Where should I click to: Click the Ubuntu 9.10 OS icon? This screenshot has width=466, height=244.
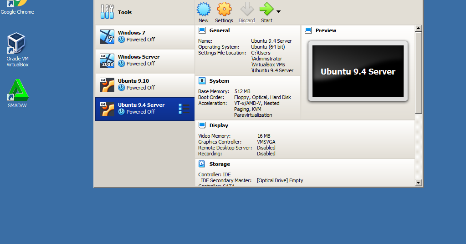(x=107, y=85)
